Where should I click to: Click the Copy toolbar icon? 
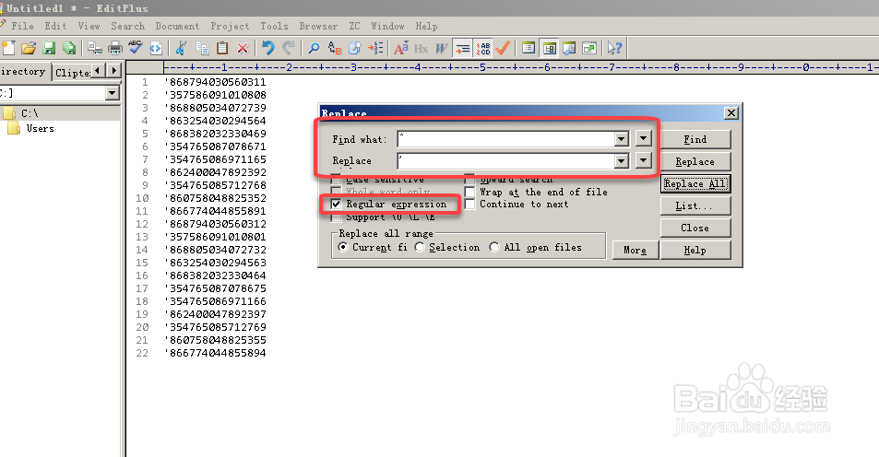pos(202,48)
